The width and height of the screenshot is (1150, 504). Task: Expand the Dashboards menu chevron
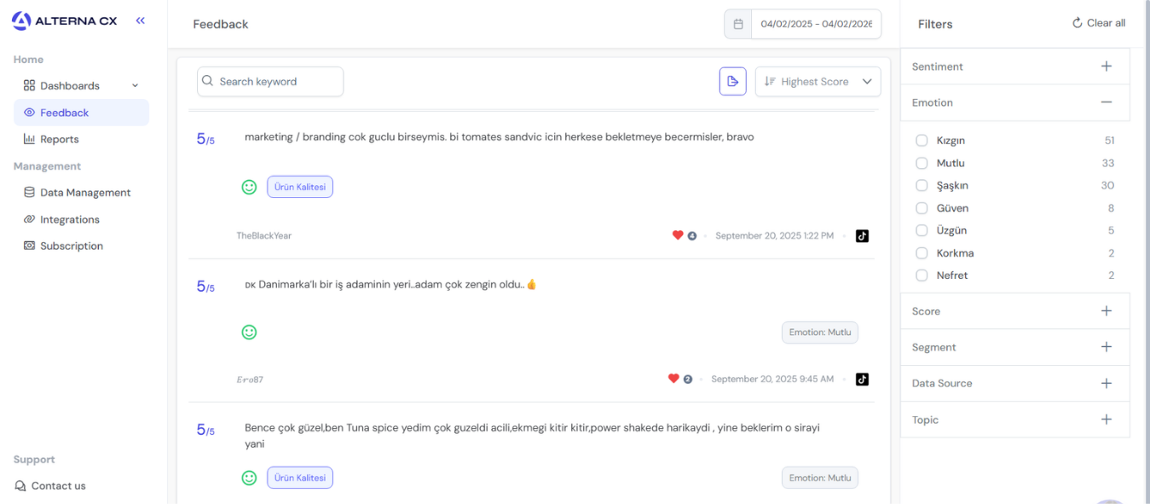pos(135,85)
